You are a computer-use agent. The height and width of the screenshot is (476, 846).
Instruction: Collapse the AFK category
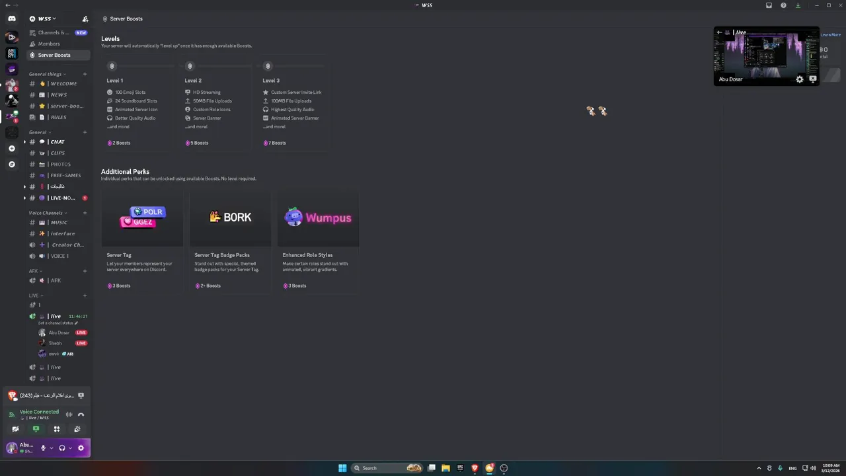click(x=35, y=271)
